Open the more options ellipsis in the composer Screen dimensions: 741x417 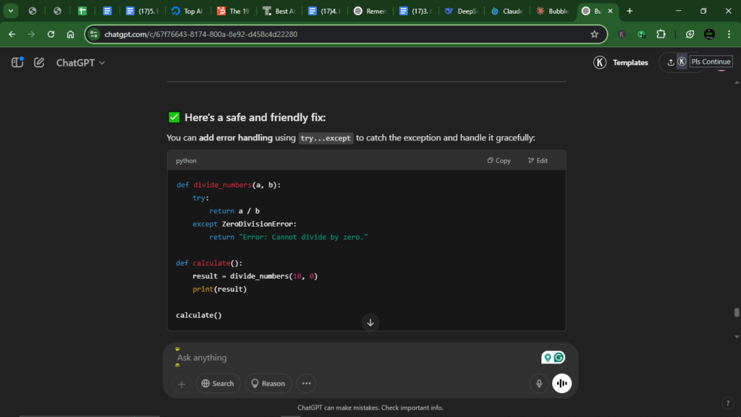pyautogui.click(x=306, y=383)
